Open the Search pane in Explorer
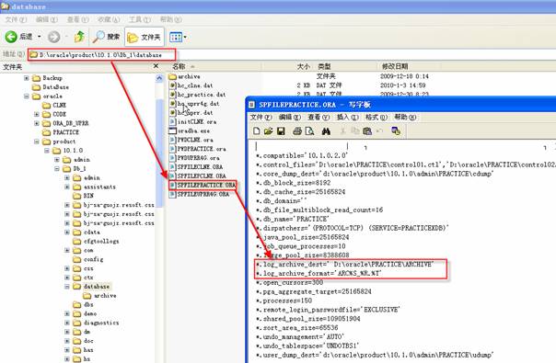The image size is (556, 363). click(x=106, y=37)
